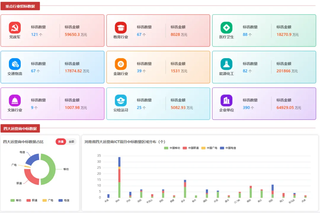Screen dimensions: 320x213
Task: Open the 企业单位 card label
Action: point(226,110)
